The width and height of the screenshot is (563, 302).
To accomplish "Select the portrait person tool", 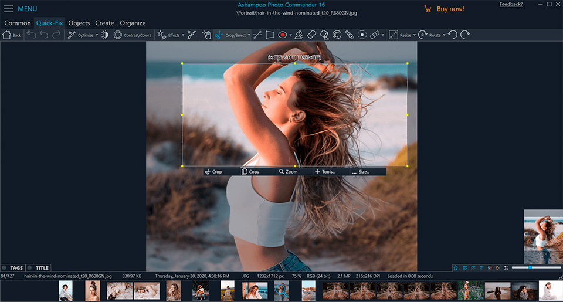I will coord(299,35).
